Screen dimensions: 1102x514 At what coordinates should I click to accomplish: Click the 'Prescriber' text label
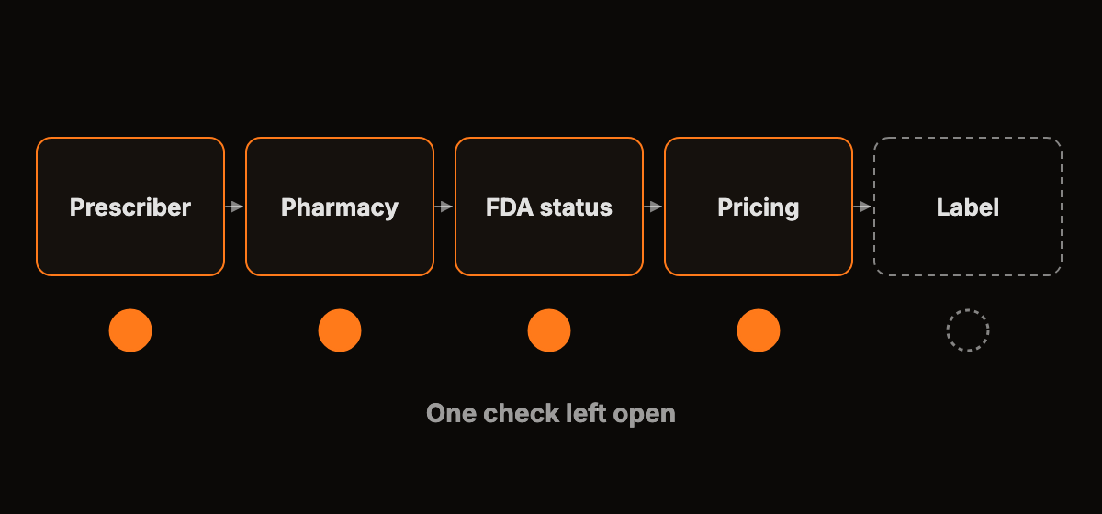pyautogui.click(x=130, y=207)
